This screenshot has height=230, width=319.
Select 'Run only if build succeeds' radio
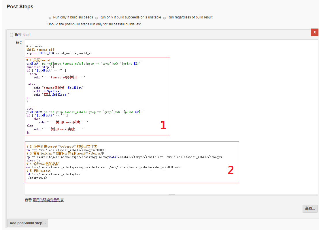[x=50, y=18]
